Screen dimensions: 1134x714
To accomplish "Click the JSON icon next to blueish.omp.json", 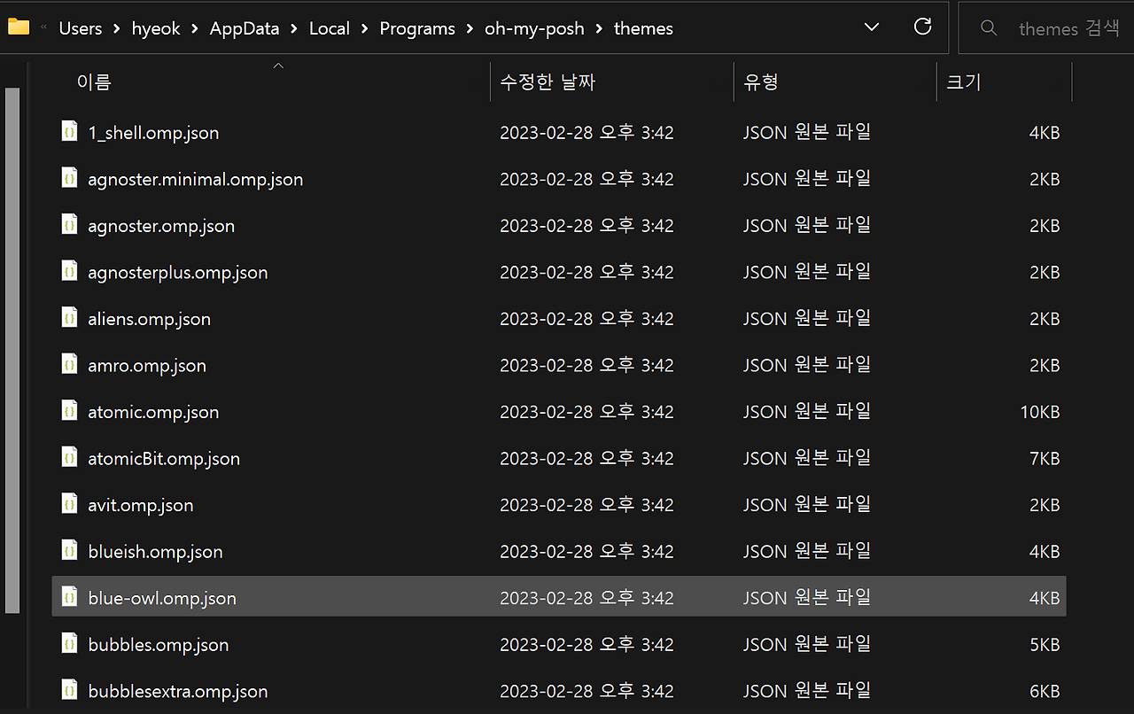I will click(x=69, y=550).
